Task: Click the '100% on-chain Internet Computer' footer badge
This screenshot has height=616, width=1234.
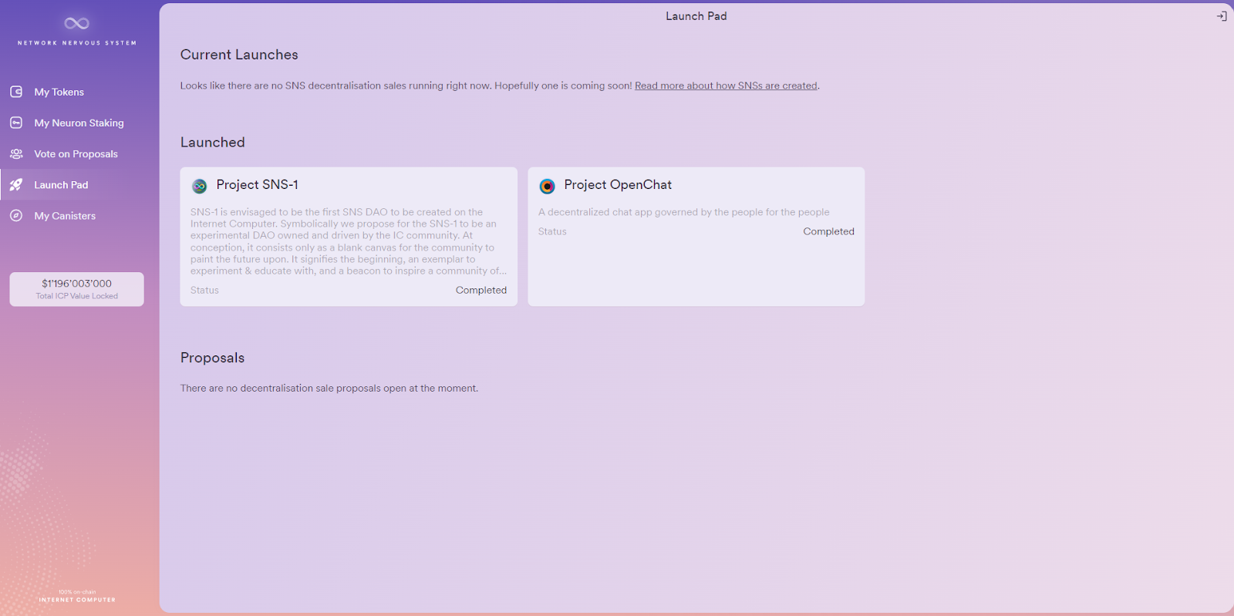Action: [77, 596]
